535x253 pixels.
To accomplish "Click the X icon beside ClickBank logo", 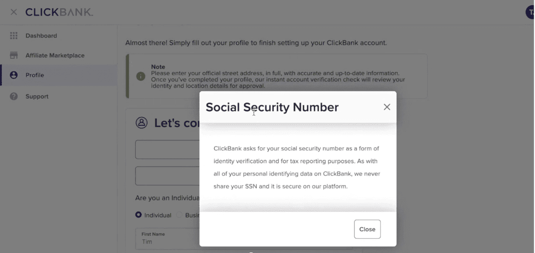I will click(x=14, y=12).
